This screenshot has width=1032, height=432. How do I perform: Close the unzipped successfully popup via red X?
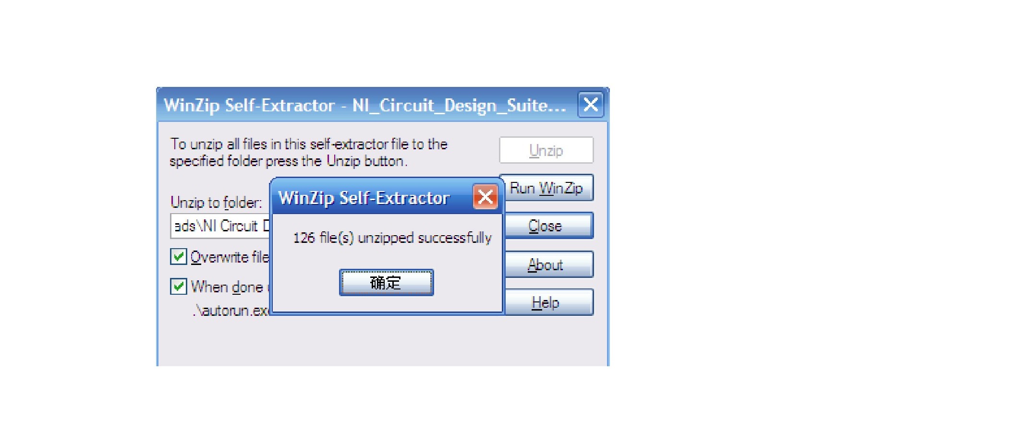486,197
